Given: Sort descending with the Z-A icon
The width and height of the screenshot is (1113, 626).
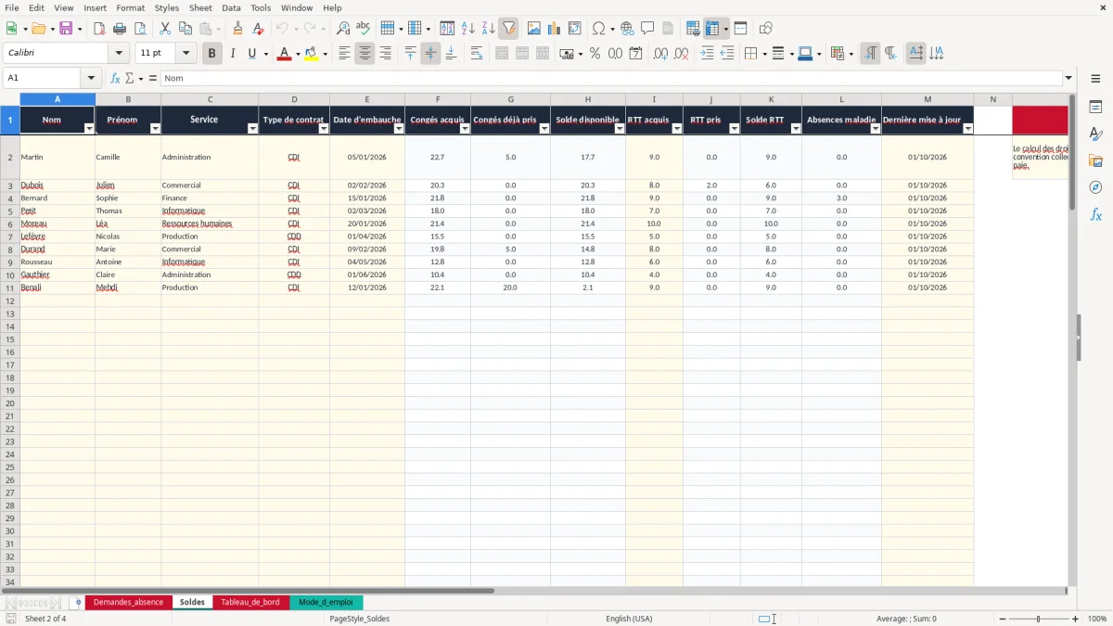Looking at the screenshot, I should (x=489, y=29).
